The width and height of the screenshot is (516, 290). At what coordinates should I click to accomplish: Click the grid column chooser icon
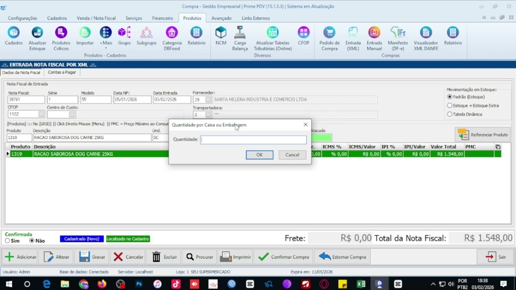coord(498,147)
